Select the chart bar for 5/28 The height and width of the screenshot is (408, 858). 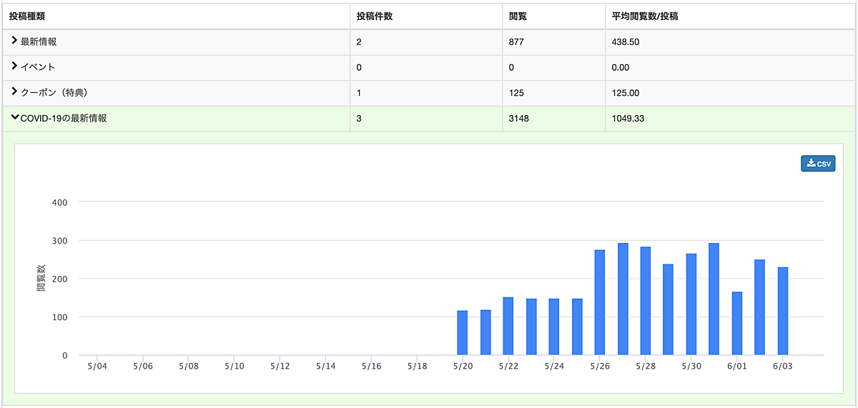click(x=646, y=301)
